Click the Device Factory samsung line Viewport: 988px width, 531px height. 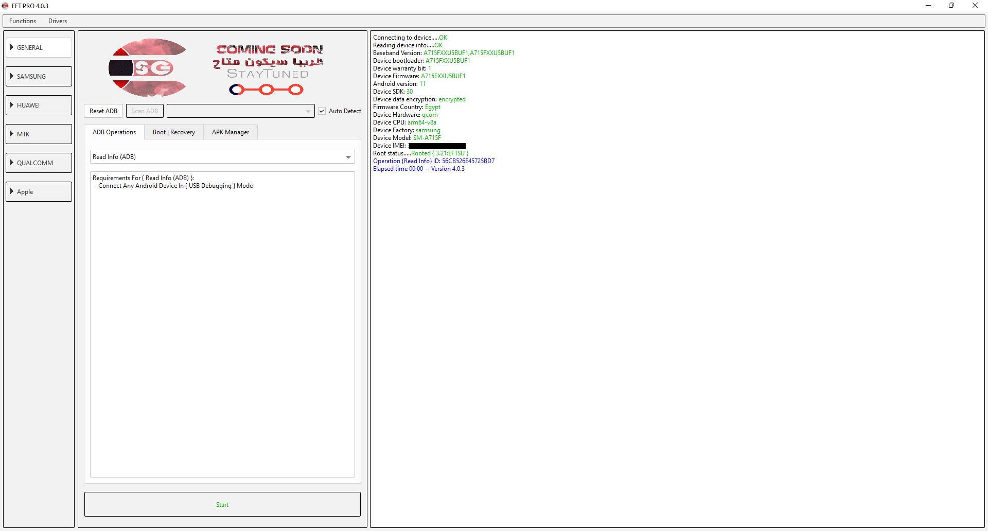407,130
